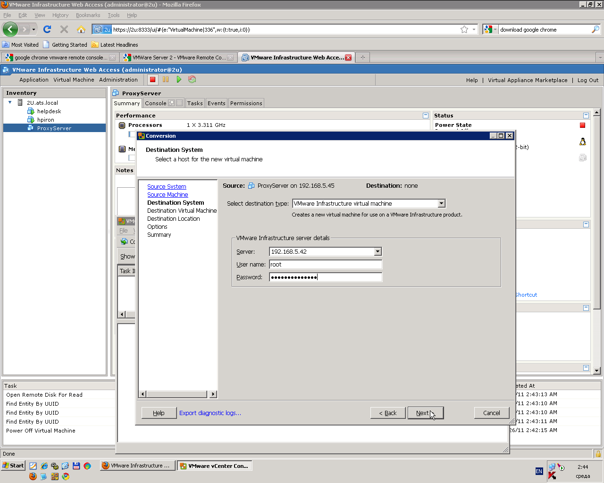
Task: Open the Firefox Tools menu
Action: click(x=114, y=15)
